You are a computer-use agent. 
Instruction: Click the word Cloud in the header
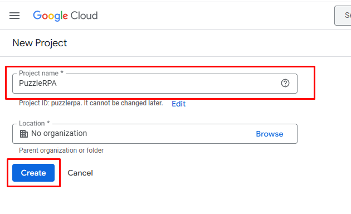point(84,16)
